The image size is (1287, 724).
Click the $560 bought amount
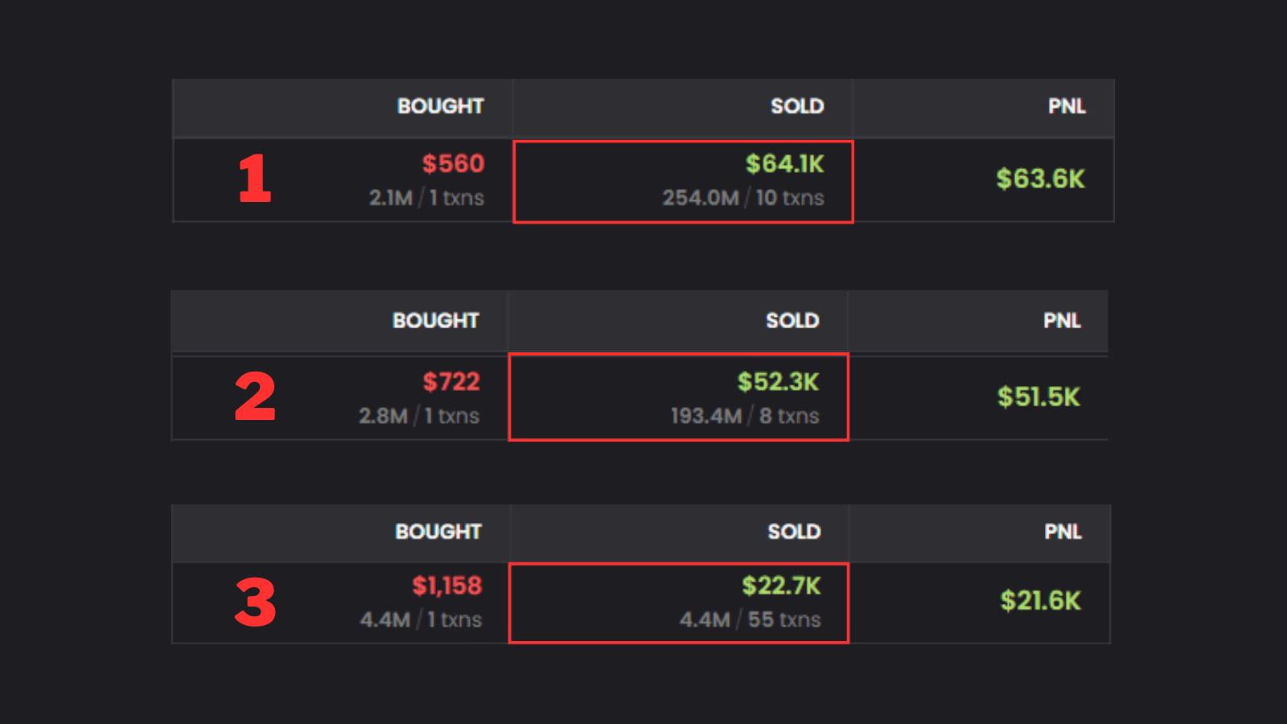[453, 164]
